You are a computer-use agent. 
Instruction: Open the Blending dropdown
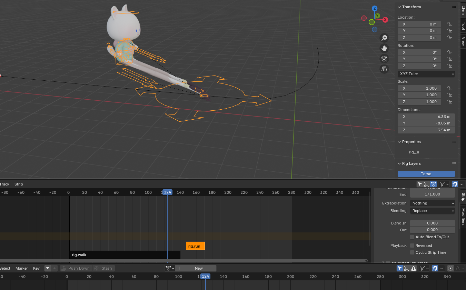coord(433,211)
